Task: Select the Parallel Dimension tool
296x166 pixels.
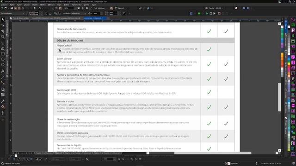Action: (3, 77)
